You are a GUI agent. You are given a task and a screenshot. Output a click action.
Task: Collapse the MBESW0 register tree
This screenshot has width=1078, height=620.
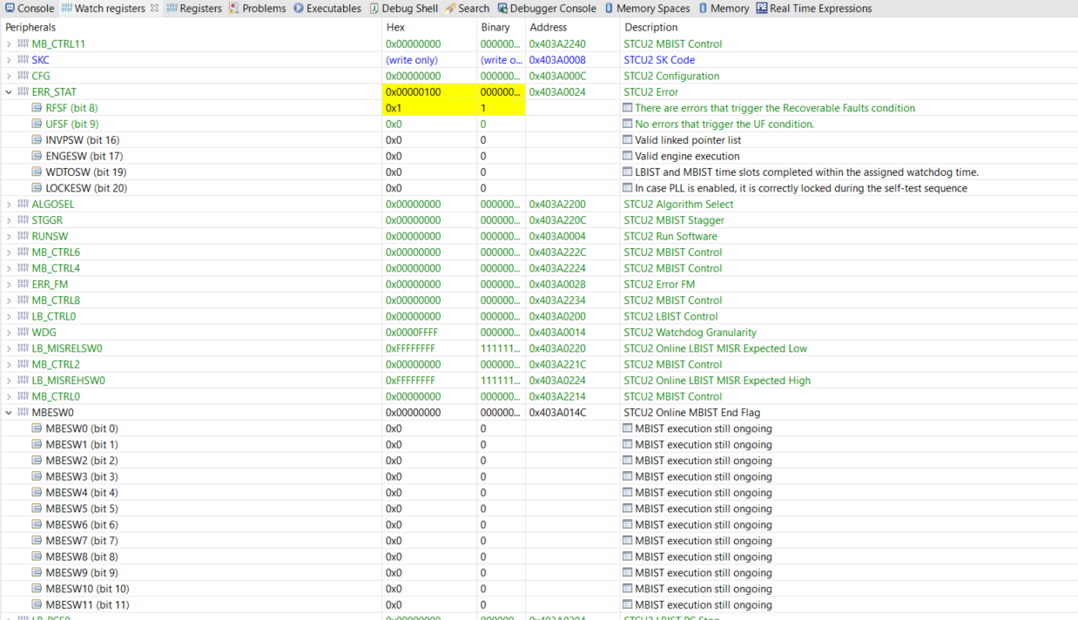(9, 412)
